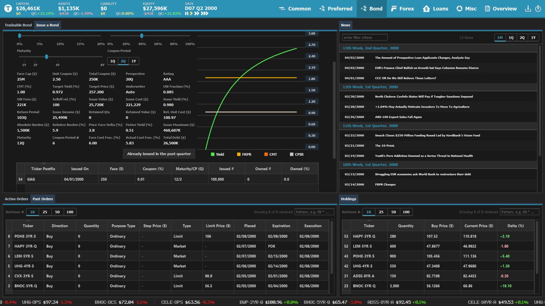Click the power icon at top right

(x=538, y=8)
